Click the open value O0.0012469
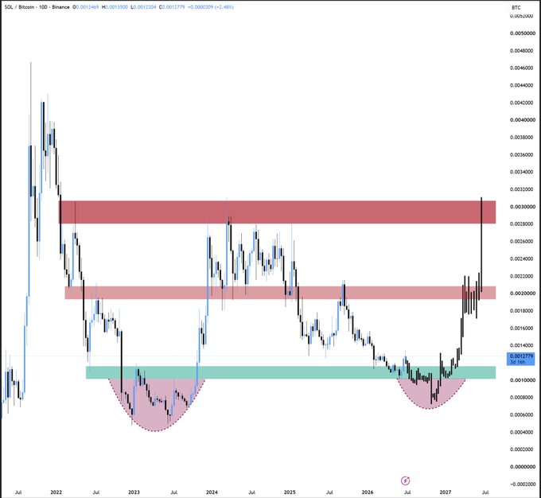The image size is (541, 498). click(85, 7)
